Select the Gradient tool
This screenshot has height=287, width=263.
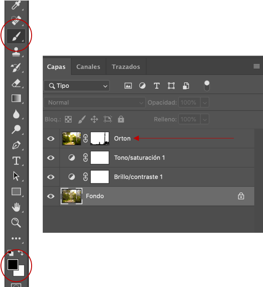(16, 98)
